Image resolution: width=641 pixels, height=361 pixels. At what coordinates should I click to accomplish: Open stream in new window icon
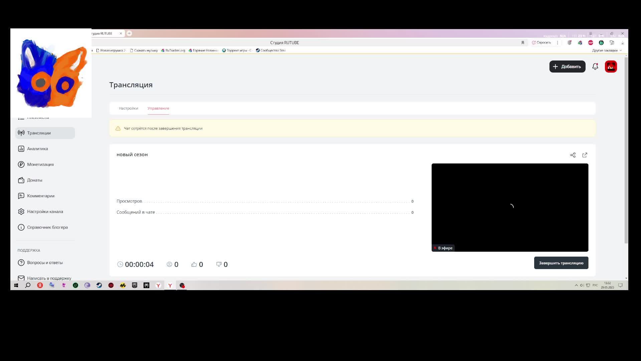(x=585, y=155)
